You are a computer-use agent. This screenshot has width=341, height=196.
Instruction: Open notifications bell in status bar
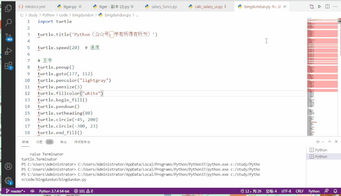point(335,191)
